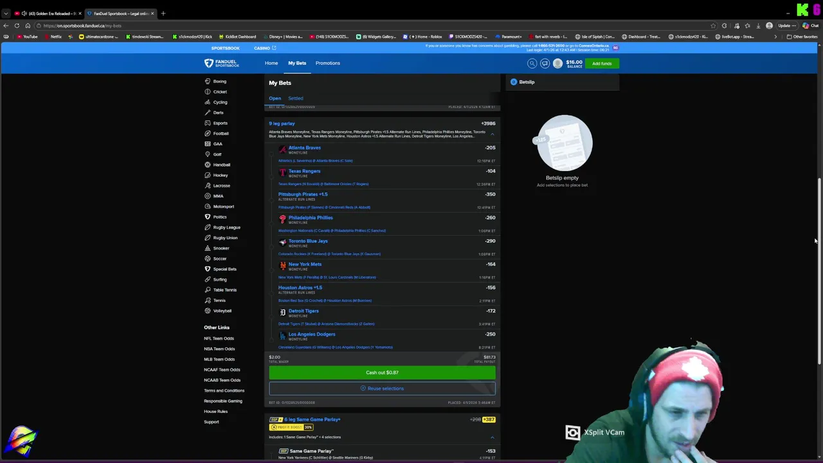Open the account profile avatar icon
This screenshot has width=823, height=463.
click(557, 63)
